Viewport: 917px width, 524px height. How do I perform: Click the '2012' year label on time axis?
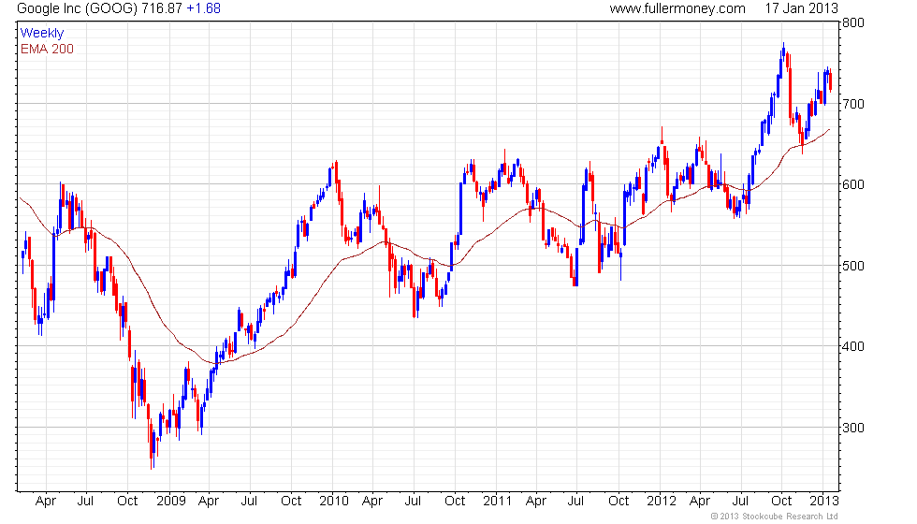pyautogui.click(x=662, y=502)
